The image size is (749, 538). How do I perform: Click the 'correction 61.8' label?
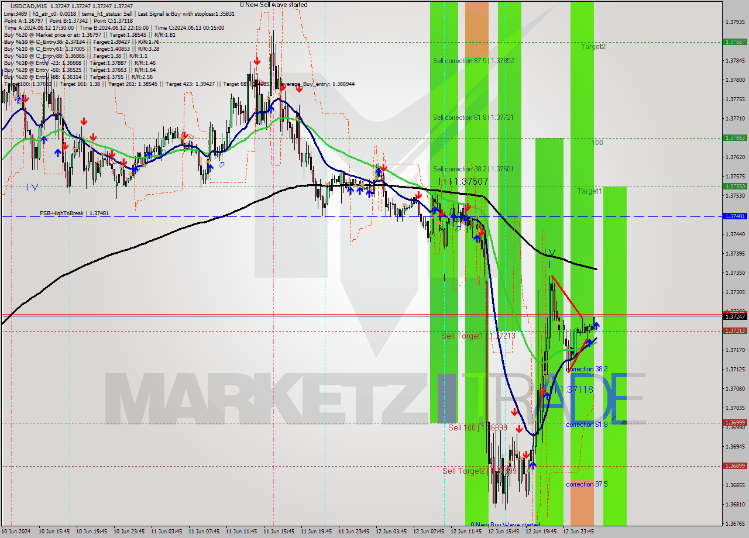click(x=586, y=425)
